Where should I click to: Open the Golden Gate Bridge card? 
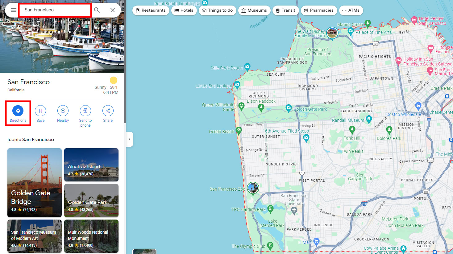coord(35,183)
